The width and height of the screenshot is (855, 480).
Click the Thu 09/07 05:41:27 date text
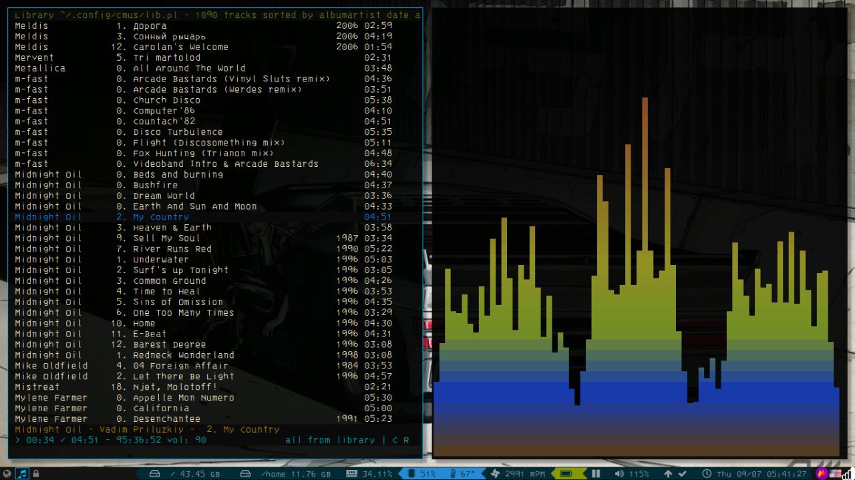coord(761,474)
